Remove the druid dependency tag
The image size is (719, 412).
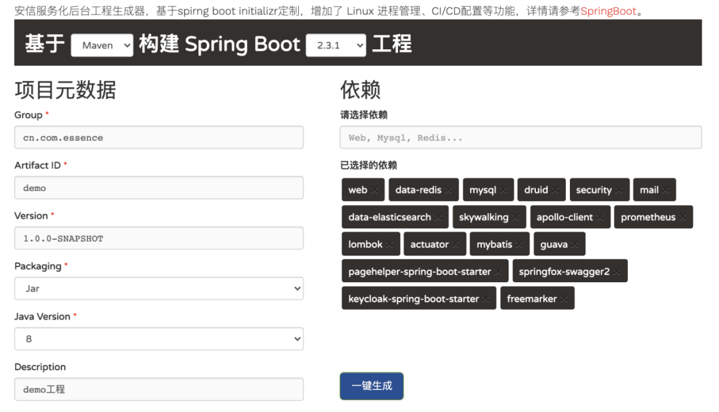(x=555, y=190)
